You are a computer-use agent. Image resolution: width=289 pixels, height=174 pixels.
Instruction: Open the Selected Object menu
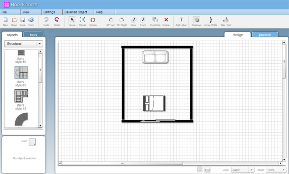(78, 12)
